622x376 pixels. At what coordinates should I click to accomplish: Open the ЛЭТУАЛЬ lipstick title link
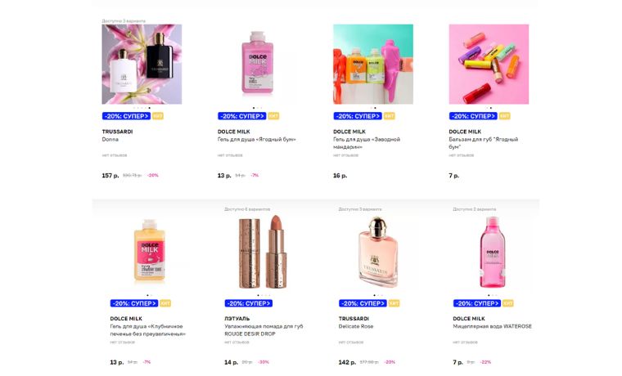(264, 330)
